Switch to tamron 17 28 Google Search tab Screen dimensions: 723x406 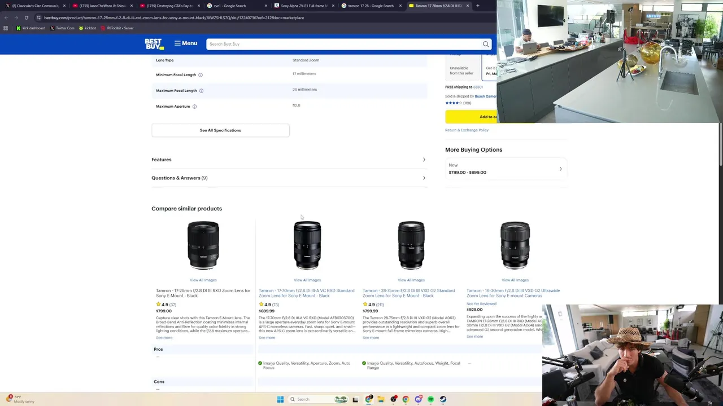click(x=371, y=6)
